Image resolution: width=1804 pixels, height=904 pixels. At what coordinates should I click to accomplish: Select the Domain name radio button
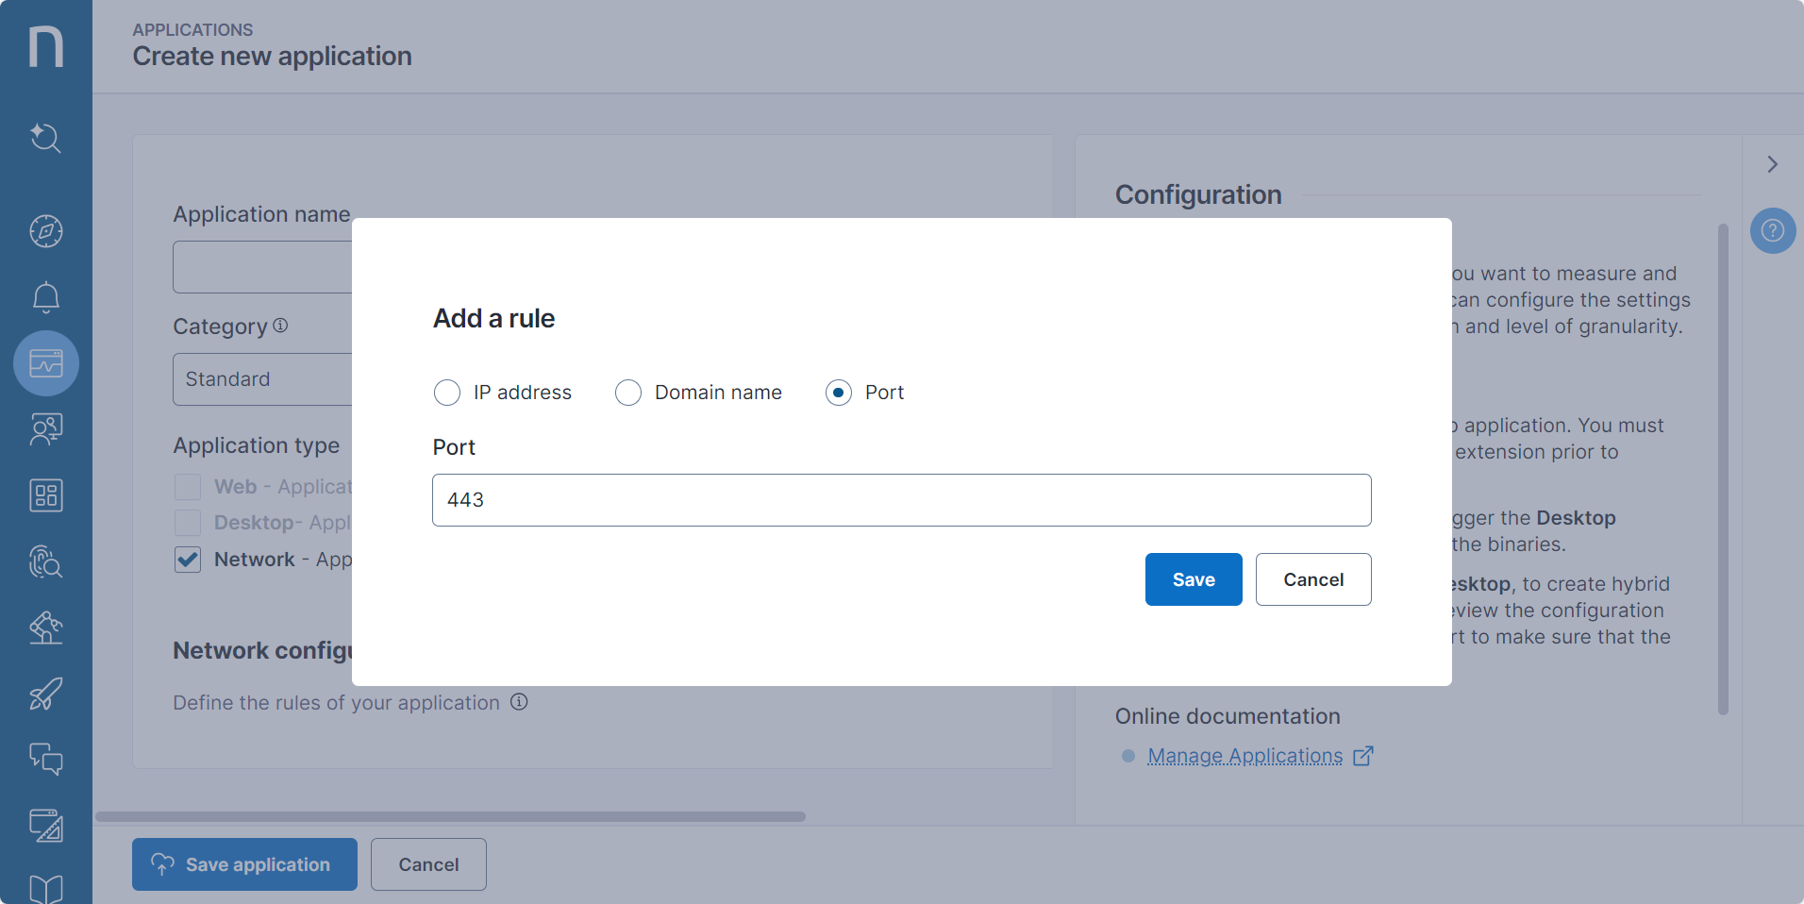click(x=628, y=393)
